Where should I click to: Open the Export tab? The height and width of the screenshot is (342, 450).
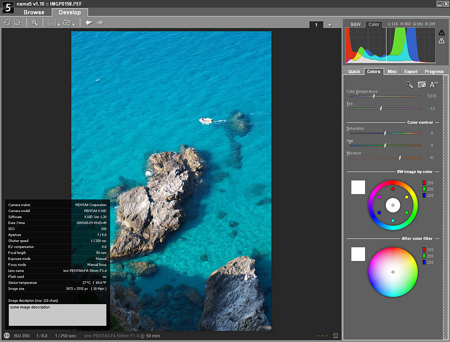point(411,71)
